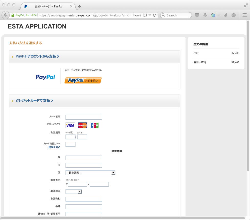The width and height of the screenshot is (250, 220).
Task: Click the search magnifier icon
Action: 163,15
